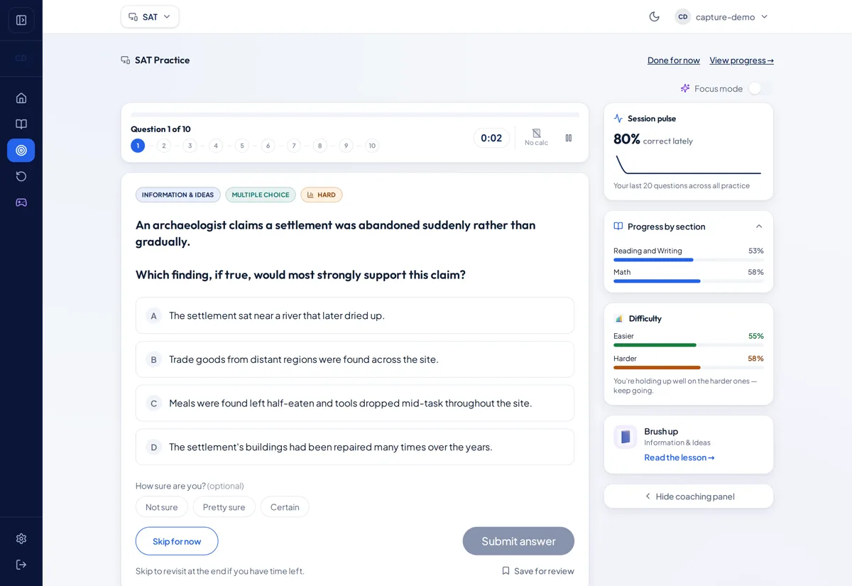Go to question 5

click(x=242, y=146)
